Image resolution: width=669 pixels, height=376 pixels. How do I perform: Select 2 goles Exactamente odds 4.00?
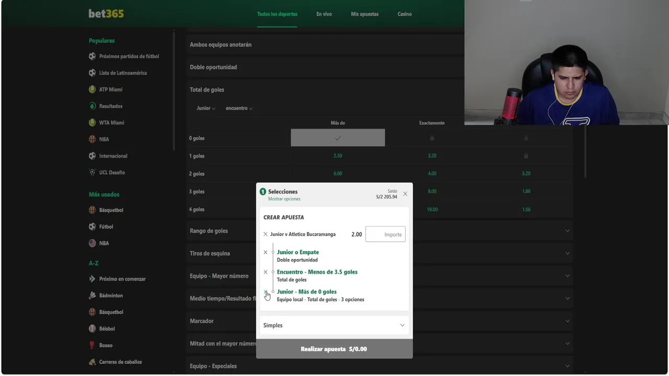(432, 173)
